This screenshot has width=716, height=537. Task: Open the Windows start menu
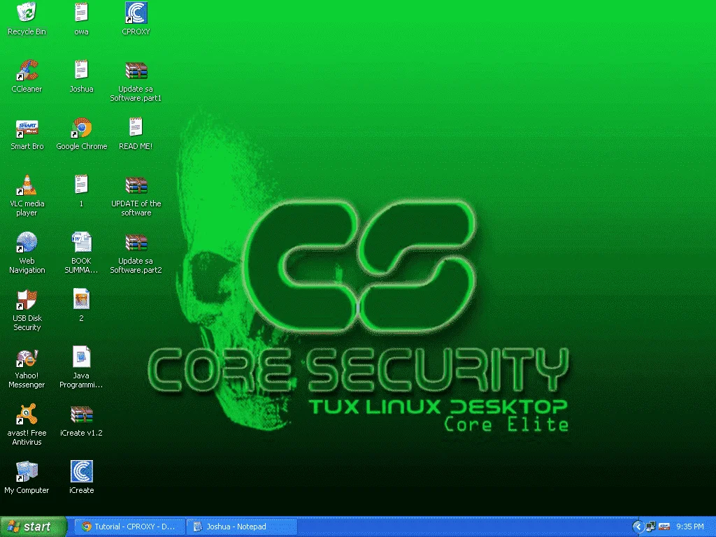tap(33, 527)
